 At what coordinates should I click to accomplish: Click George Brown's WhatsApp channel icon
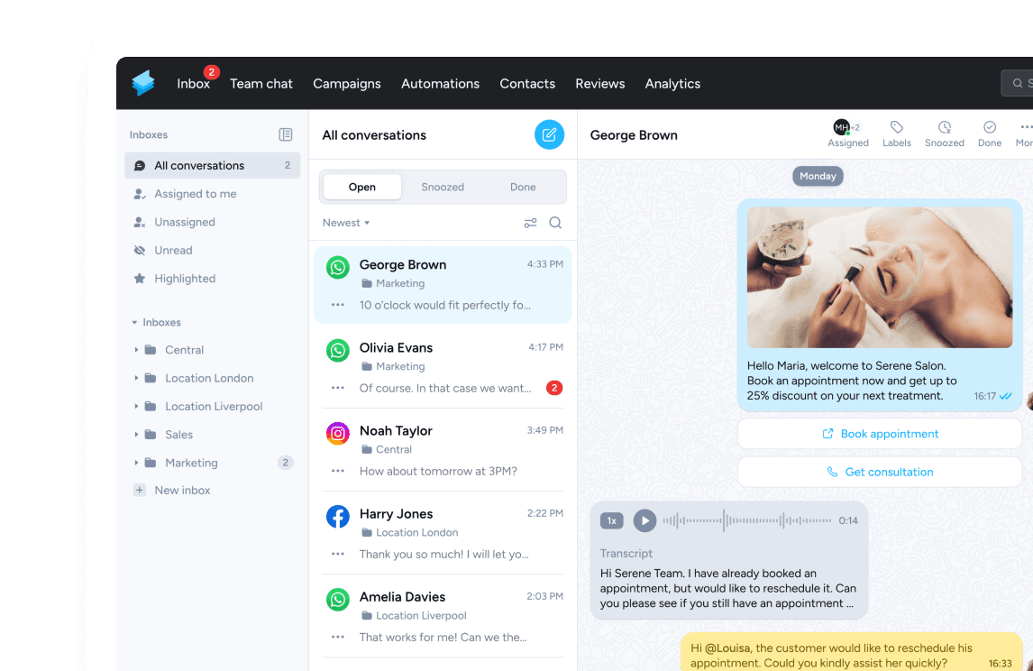(338, 268)
